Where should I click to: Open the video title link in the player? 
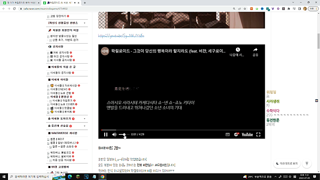point(168,51)
